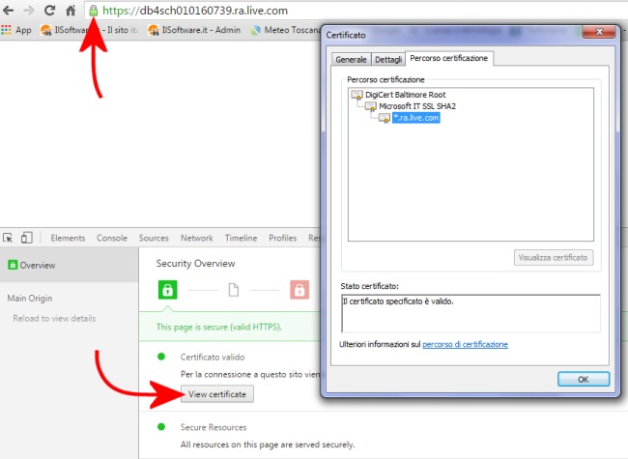Click the 'Main Origin' sidebar label
This screenshot has width=628, height=459.
tap(30, 298)
